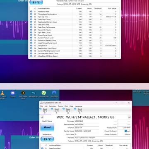
Task: Click the Transfer Mode SATA/600 field
Action: (87, 131)
